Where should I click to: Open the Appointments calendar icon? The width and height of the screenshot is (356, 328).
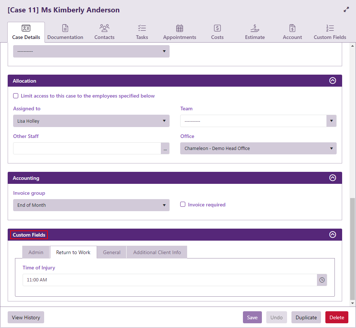(179, 28)
